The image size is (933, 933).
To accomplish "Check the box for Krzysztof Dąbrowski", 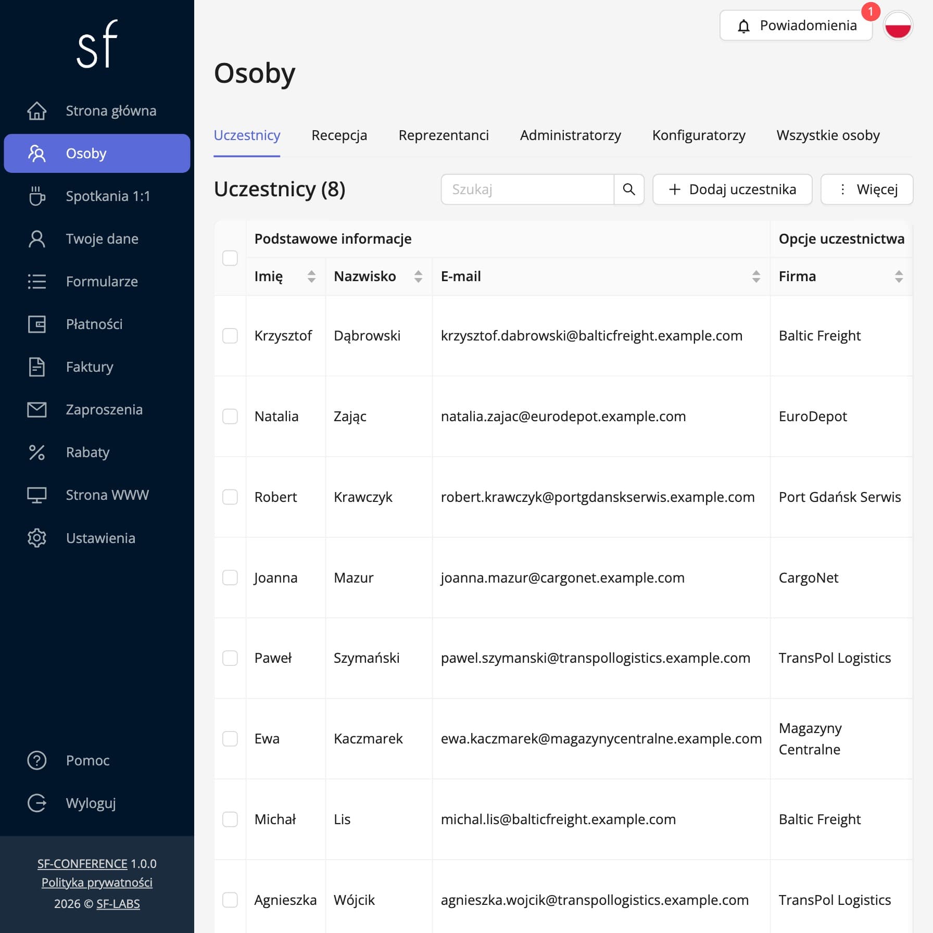I will pyautogui.click(x=230, y=336).
